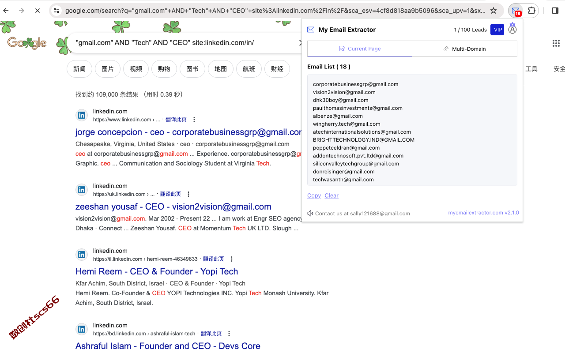The width and height of the screenshot is (565, 353).
Task: Open Ashraful Islam Founder and CEO result
Action: (168, 346)
